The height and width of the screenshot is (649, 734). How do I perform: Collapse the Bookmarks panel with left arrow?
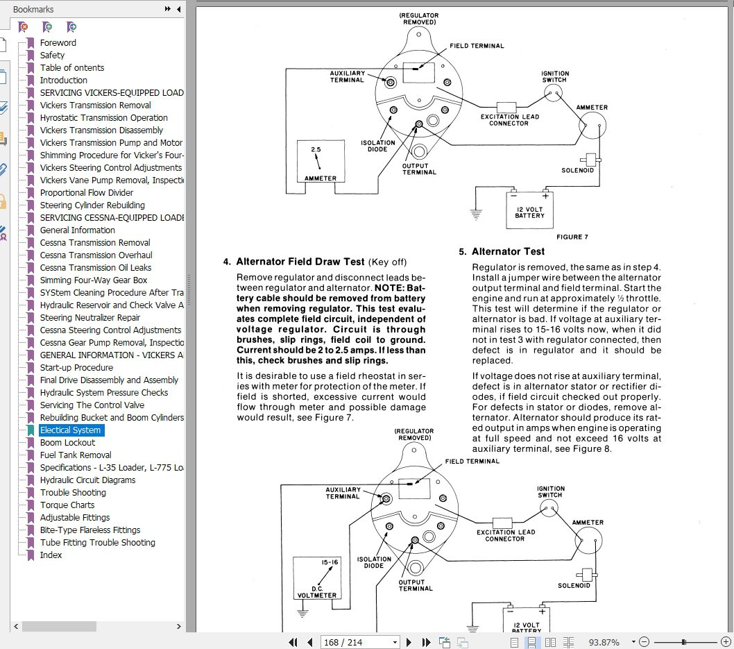point(179,9)
